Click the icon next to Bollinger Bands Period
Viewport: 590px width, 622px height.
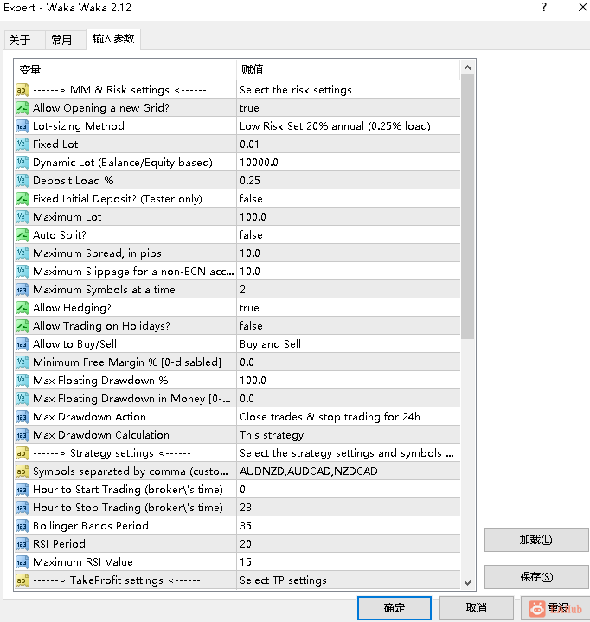[22, 526]
